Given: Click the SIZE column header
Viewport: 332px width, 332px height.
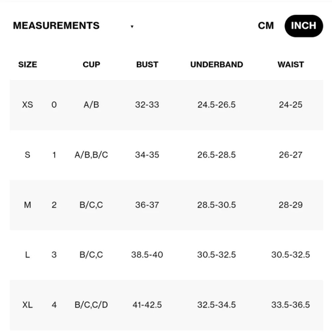Looking at the screenshot, I should [28, 65].
